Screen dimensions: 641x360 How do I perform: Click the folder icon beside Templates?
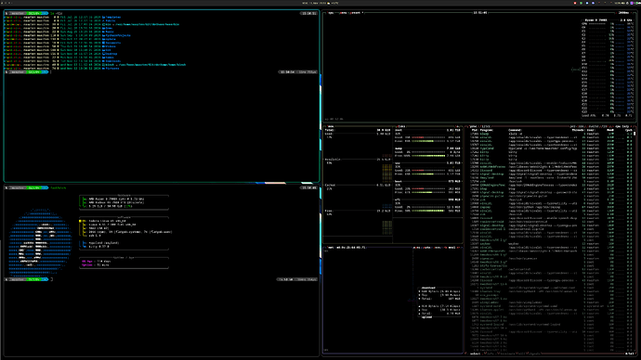tap(103, 17)
